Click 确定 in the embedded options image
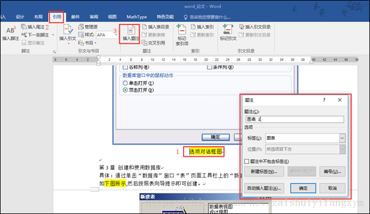The width and height of the screenshot is (370, 214). point(216,137)
